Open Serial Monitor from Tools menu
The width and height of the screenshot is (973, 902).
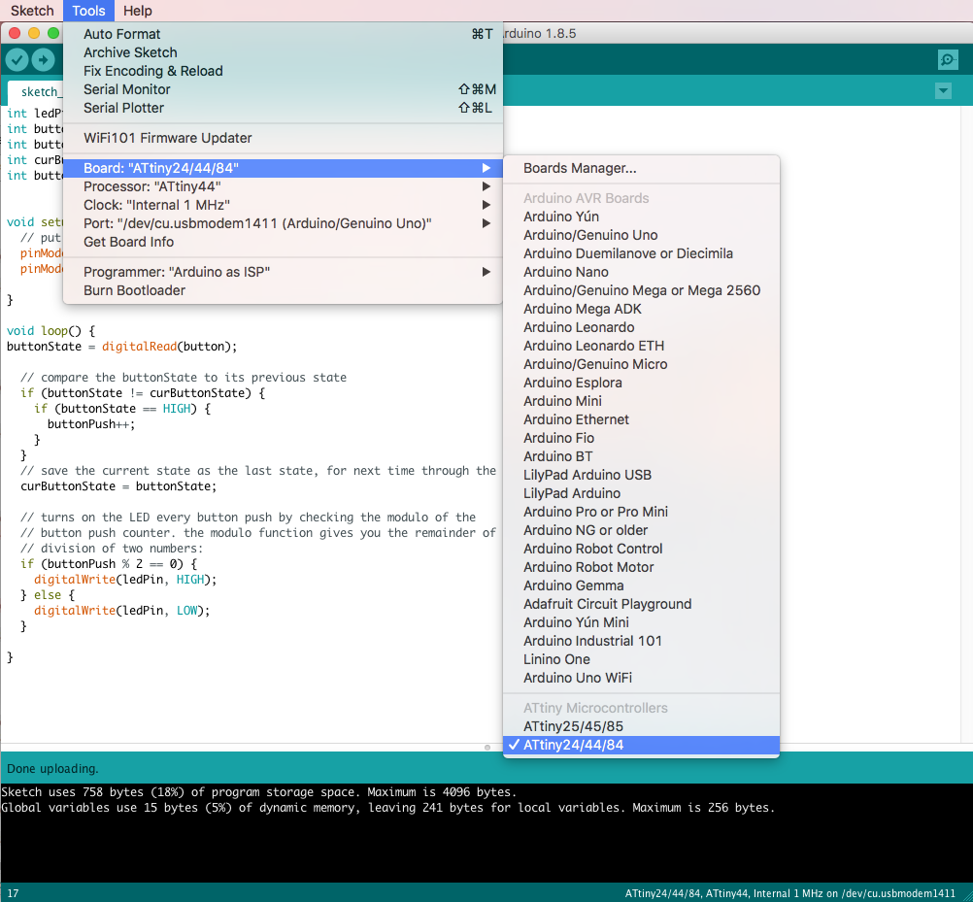[x=283, y=89]
